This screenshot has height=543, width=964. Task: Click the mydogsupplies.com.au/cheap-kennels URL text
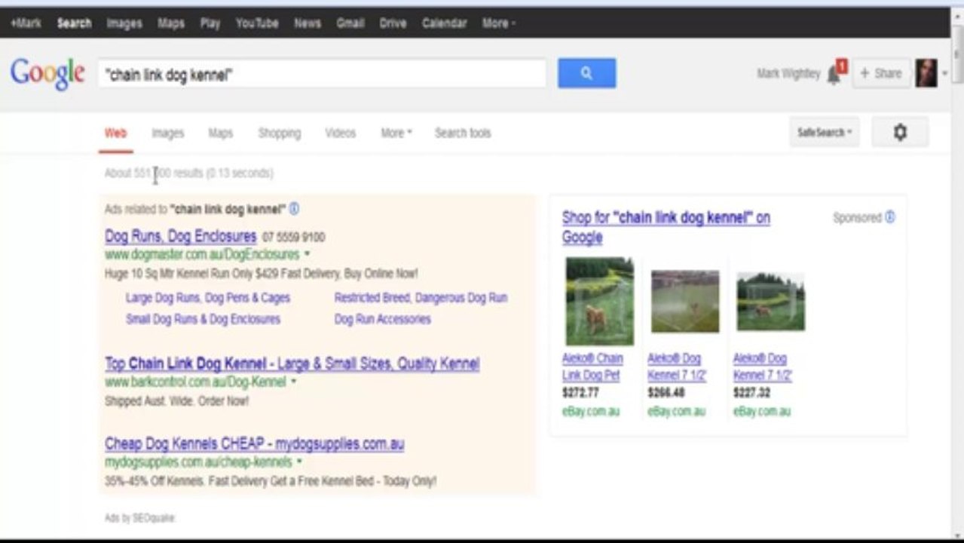198,462
